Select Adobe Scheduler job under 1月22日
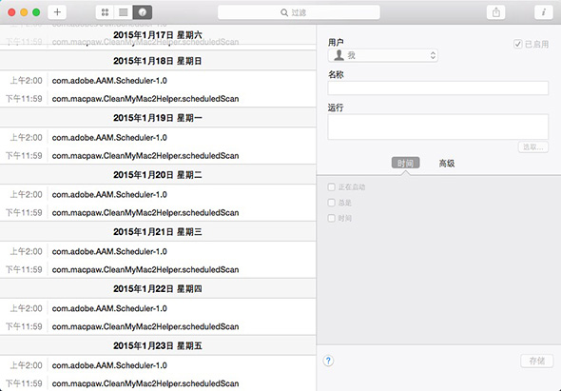Screen dimensions: 561x391 pyautogui.click(x=158, y=308)
